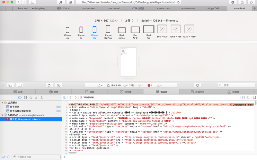Select the 第 2 行 Unexpected token error row
The image size is (257, 160).
click(x=31, y=119)
